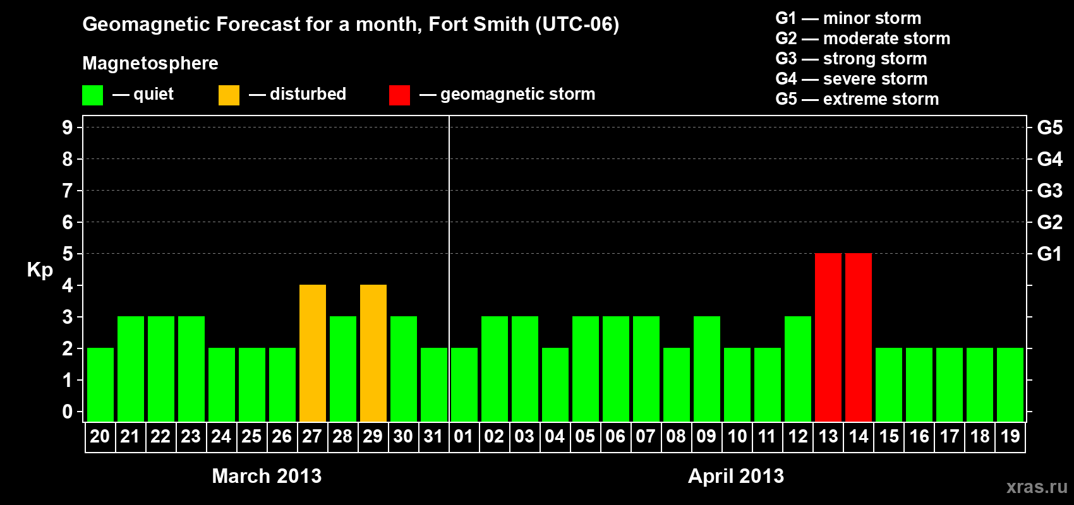Click the date label 14
The height and width of the screenshot is (505, 1074).
point(859,436)
